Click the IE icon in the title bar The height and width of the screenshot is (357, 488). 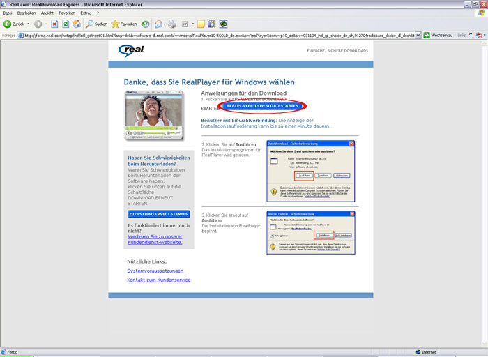pos(3,4)
